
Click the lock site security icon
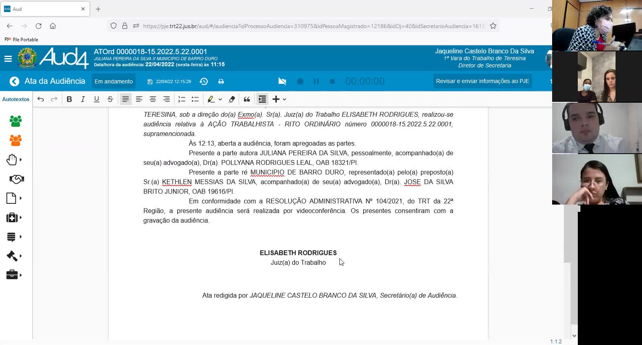coord(125,26)
